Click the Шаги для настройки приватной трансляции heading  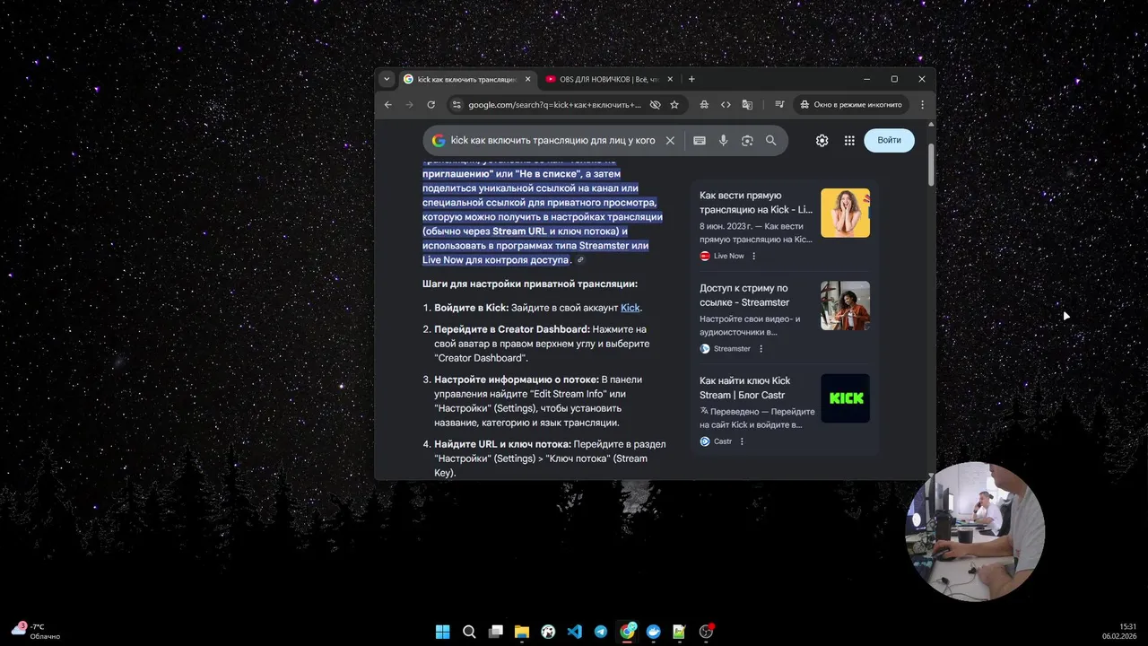[530, 284]
